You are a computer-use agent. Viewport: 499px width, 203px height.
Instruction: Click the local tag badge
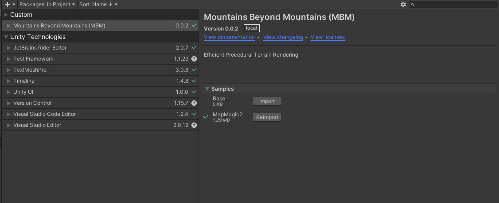(251, 28)
